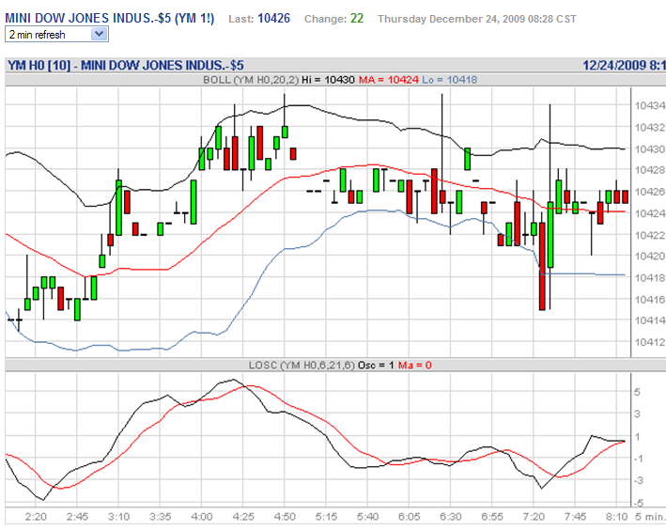
Task: Click the oscillator axis label -1
Action: pos(639,459)
